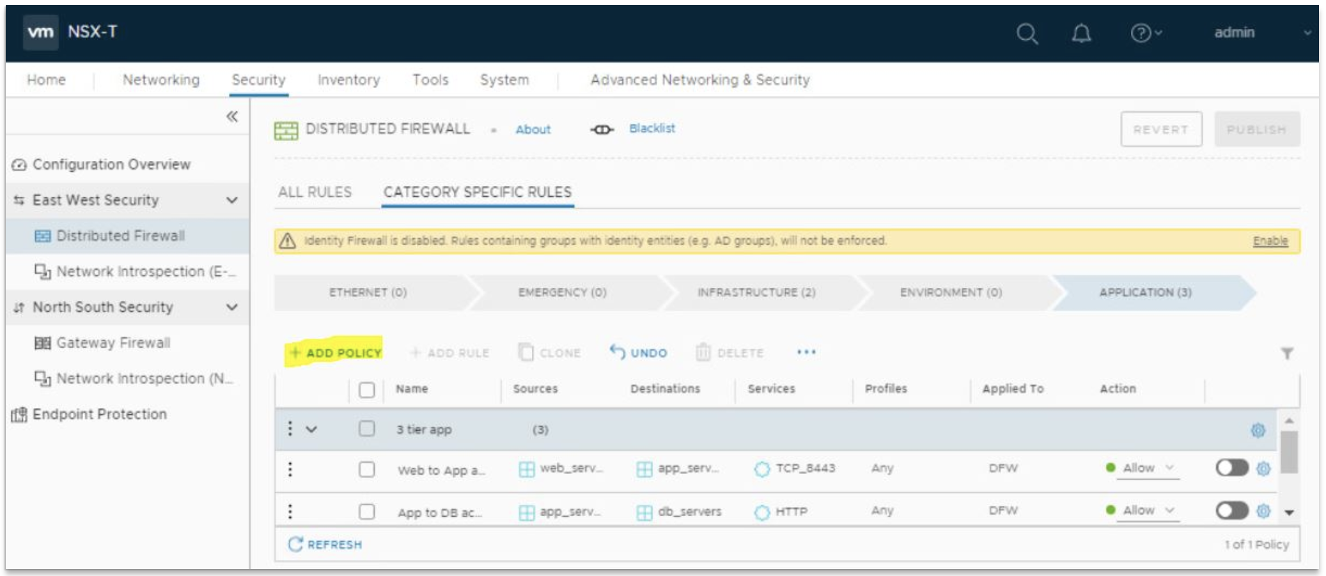Screen dimensions: 1326x576
Task: Click the Endpoint Protection sidebar icon
Action: click(19, 415)
